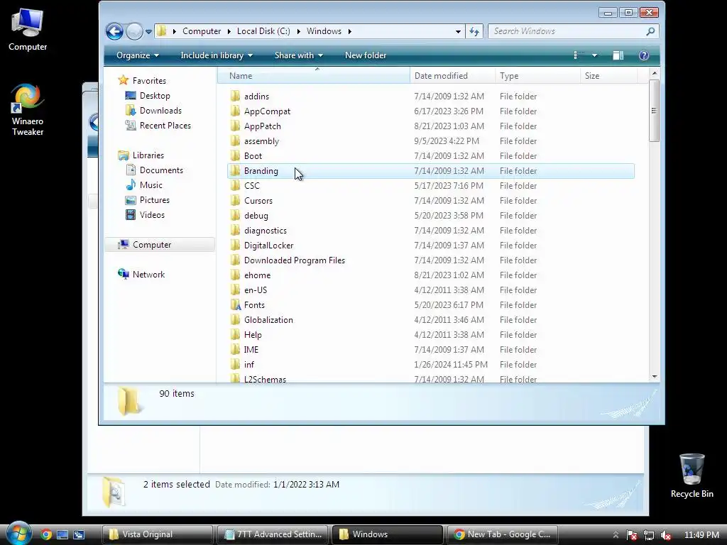Viewport: 727px width, 545px height.
Task: Click the New folder button
Action: (366, 55)
